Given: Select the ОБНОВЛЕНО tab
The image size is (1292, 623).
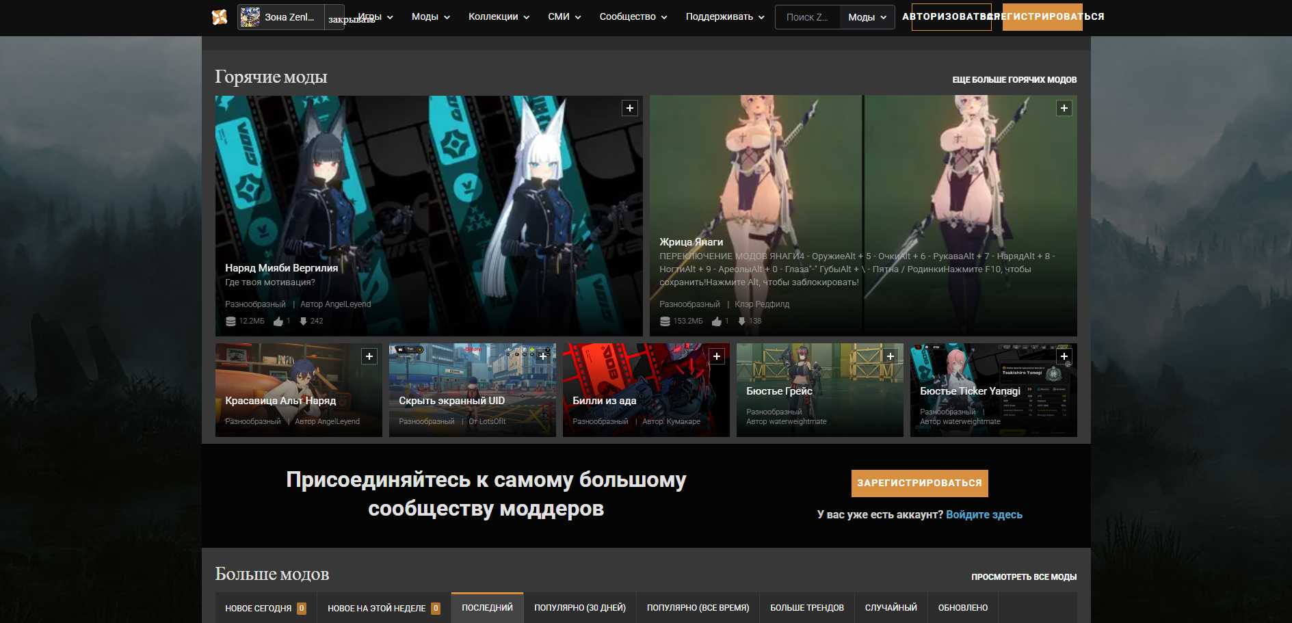Looking at the screenshot, I should pyautogui.click(x=963, y=608).
